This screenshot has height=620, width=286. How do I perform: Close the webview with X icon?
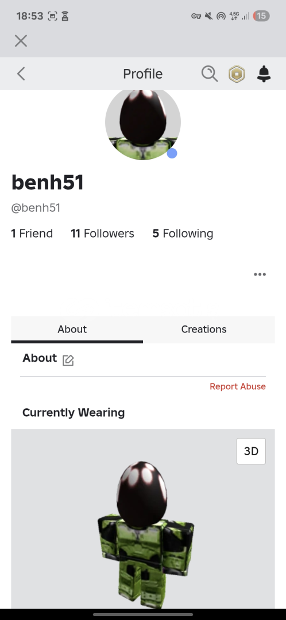(21, 41)
